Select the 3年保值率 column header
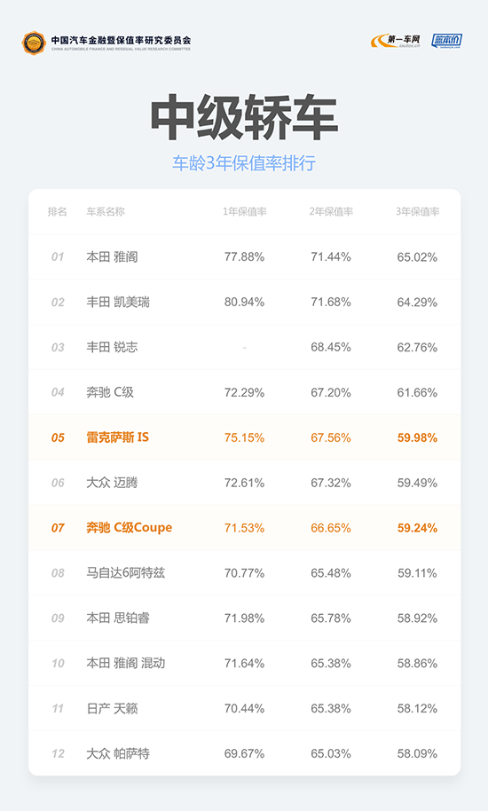 [417, 211]
